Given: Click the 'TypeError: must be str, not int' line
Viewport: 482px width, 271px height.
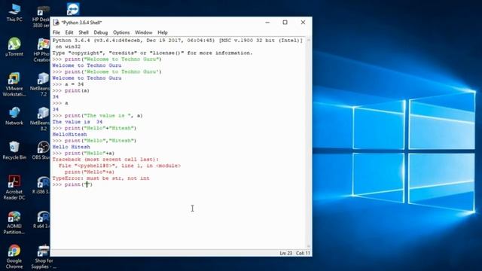Looking at the screenshot, I should (x=101, y=178).
